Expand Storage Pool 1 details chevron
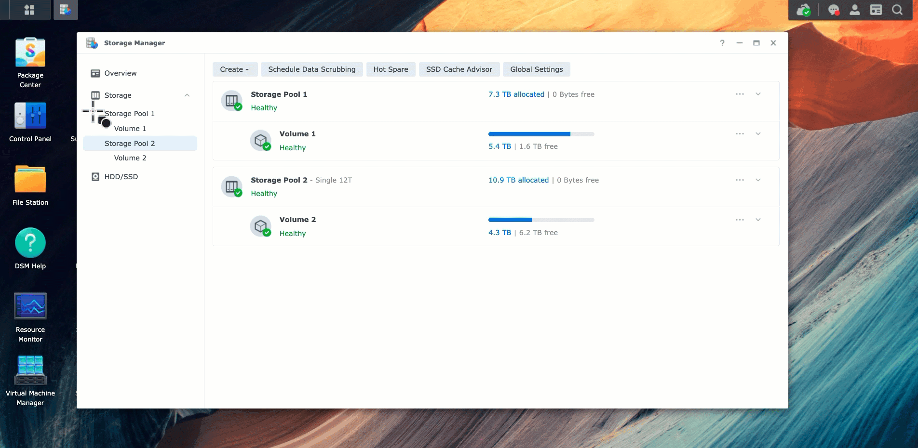 pos(758,94)
